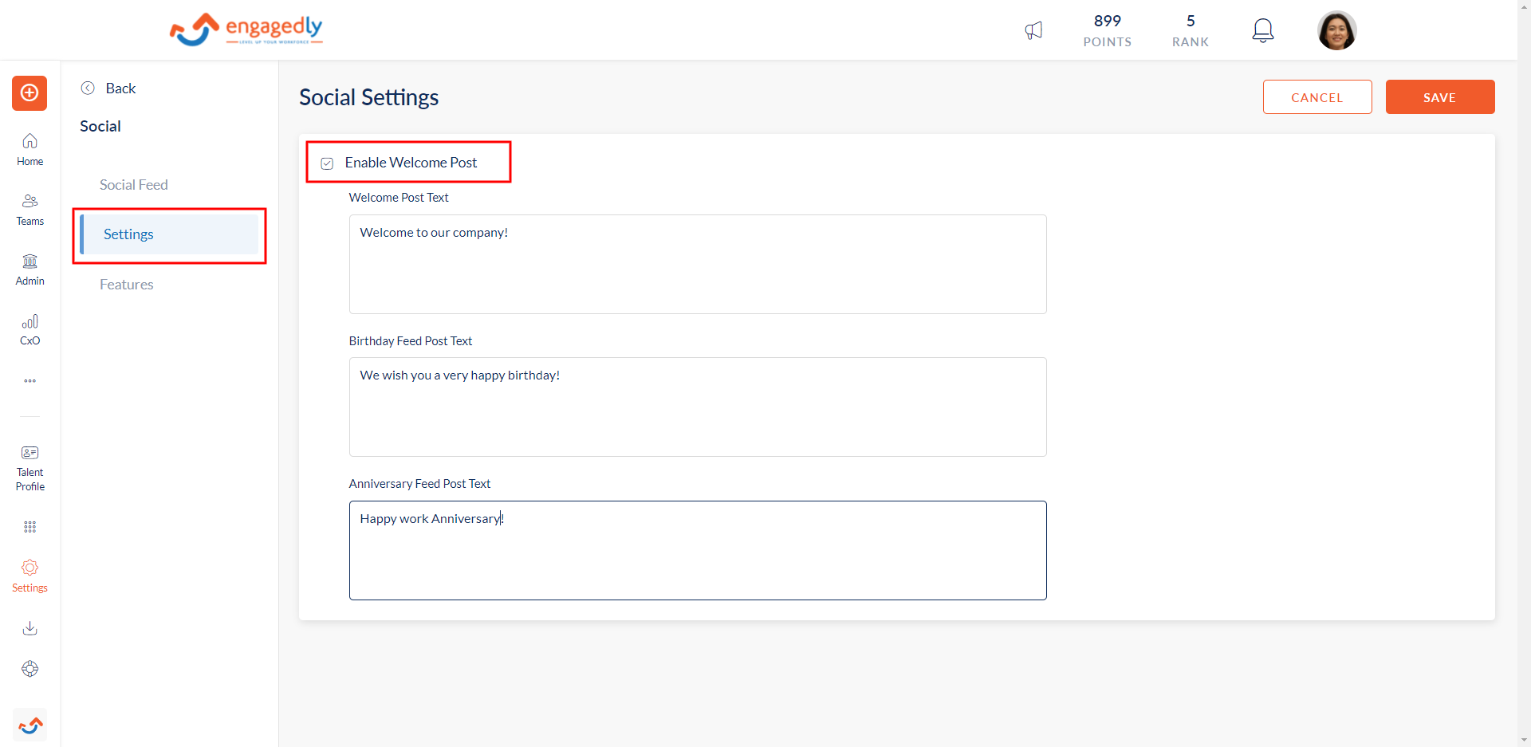Click the Back arrow icon

[x=88, y=88]
